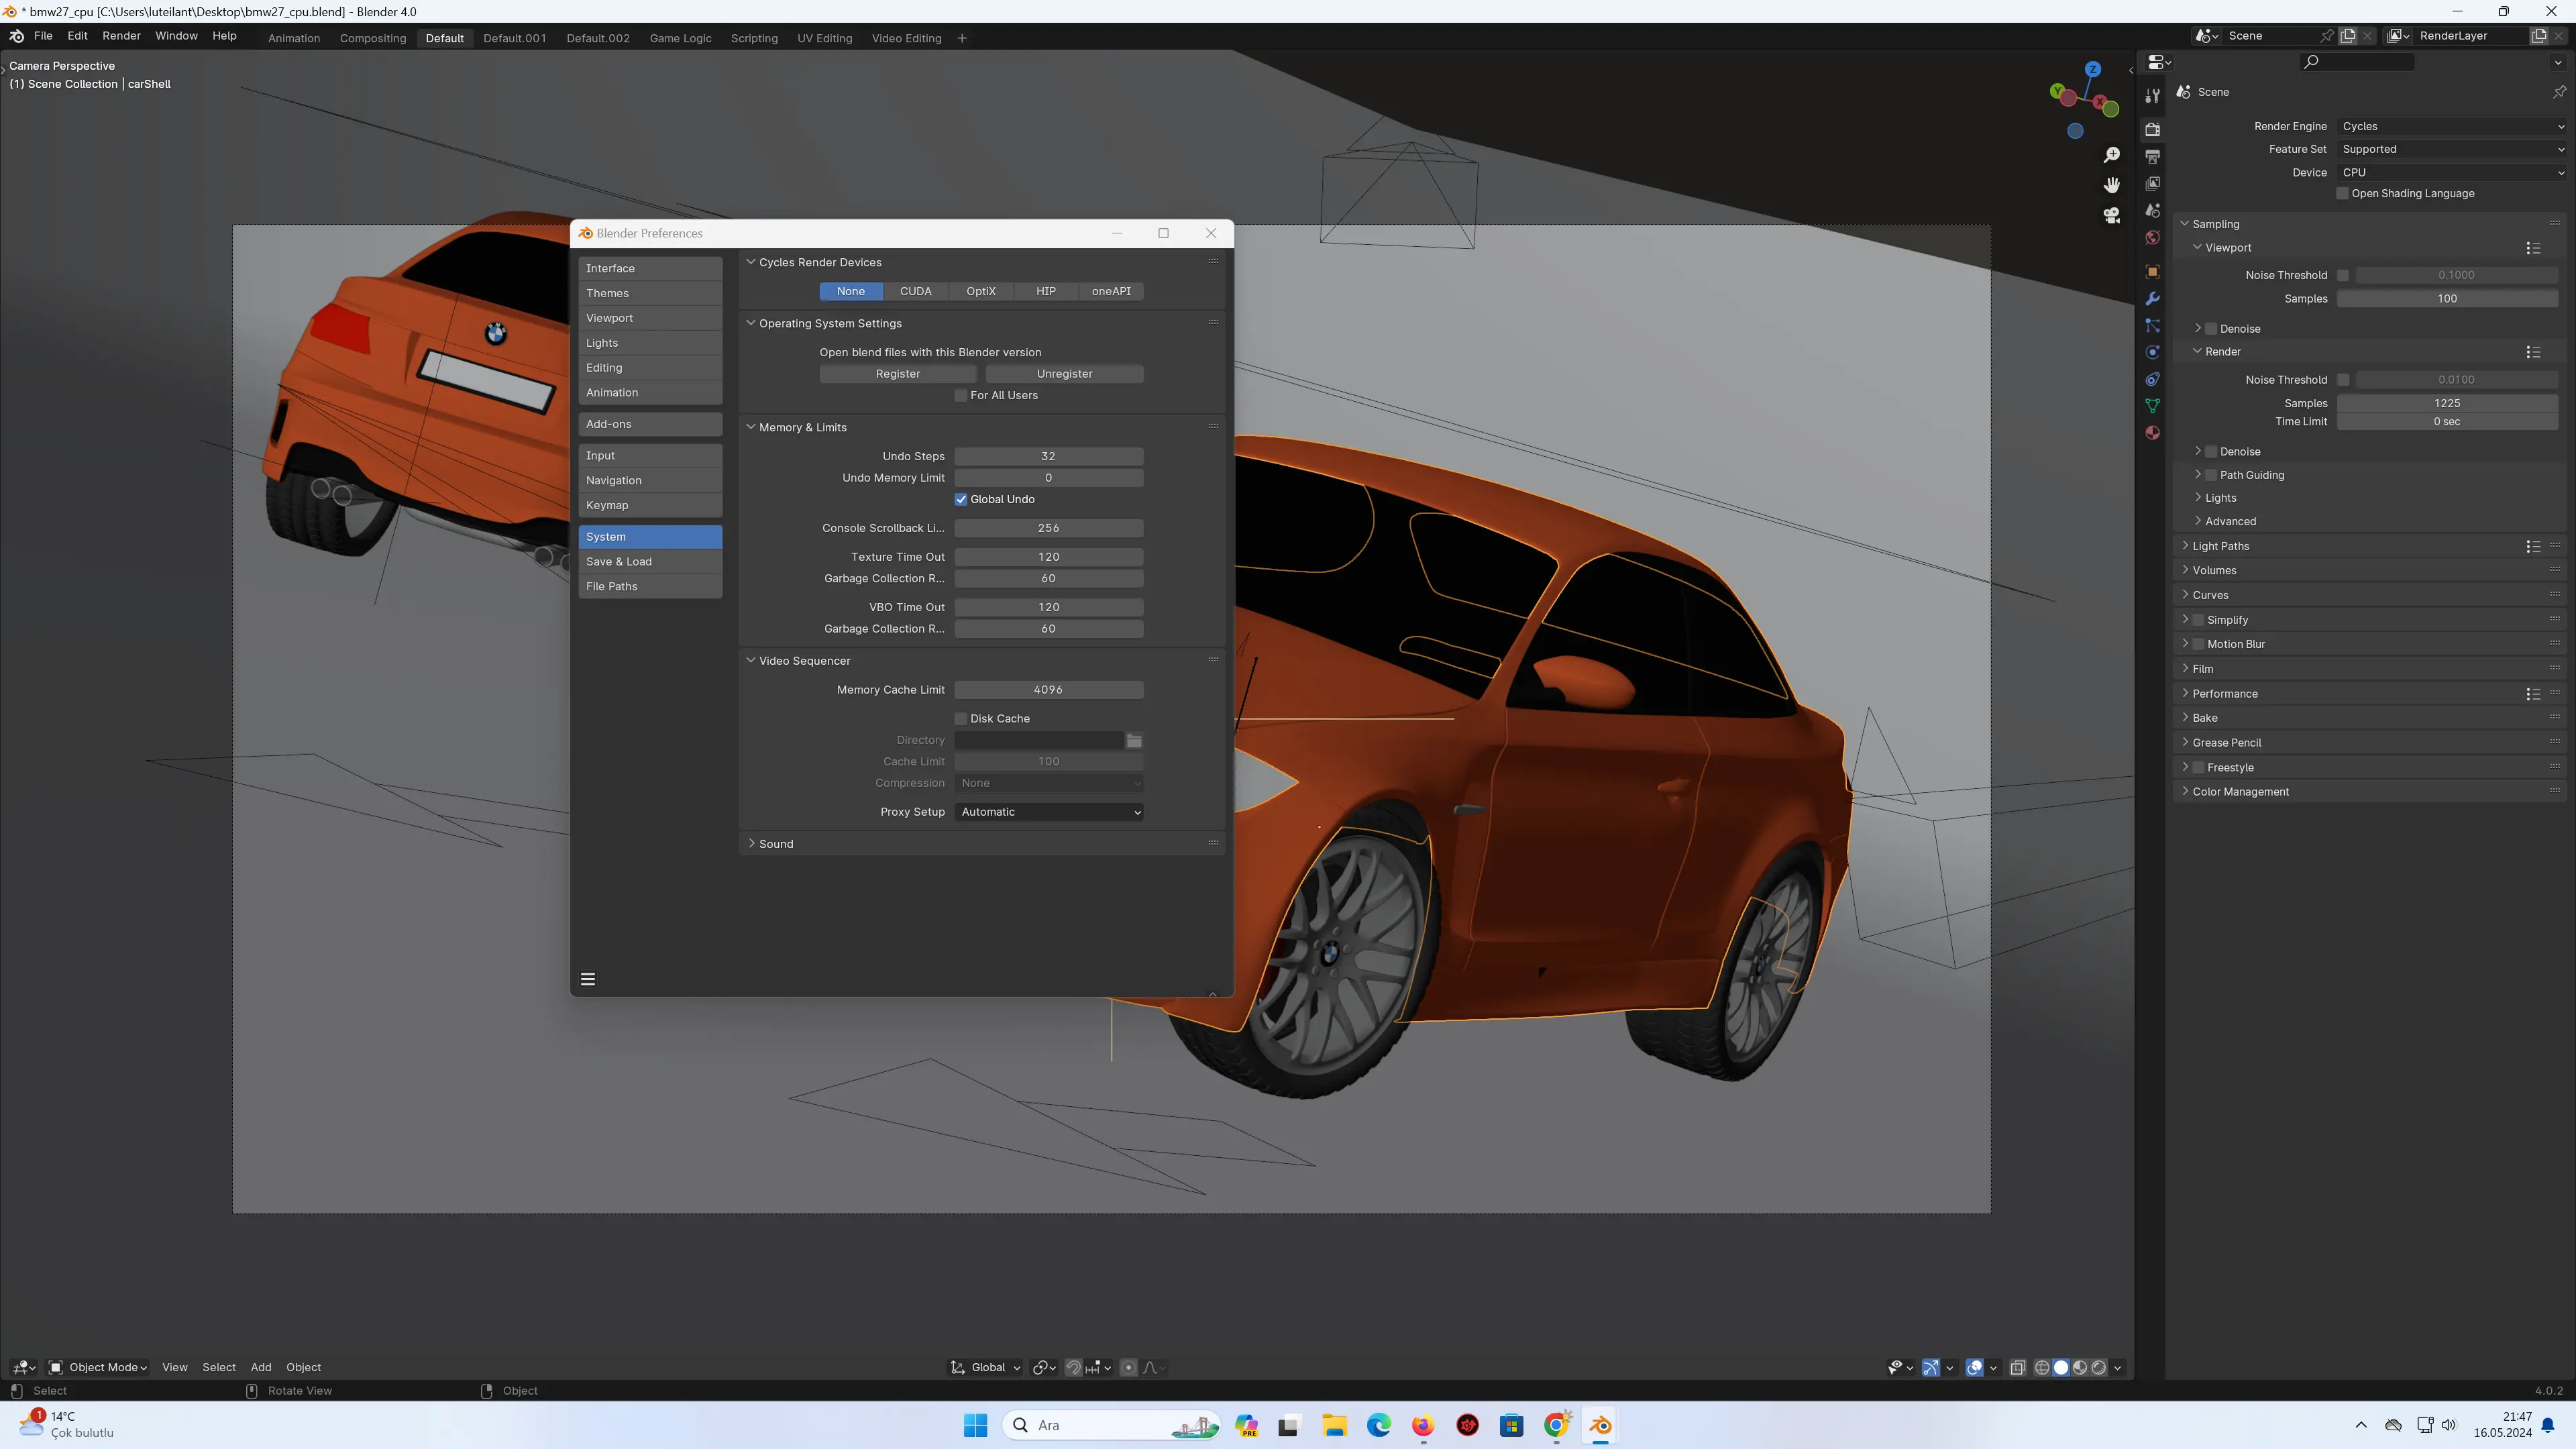Enable the Motion Blur checkbox
2576x1449 pixels.
pyautogui.click(x=2198, y=644)
